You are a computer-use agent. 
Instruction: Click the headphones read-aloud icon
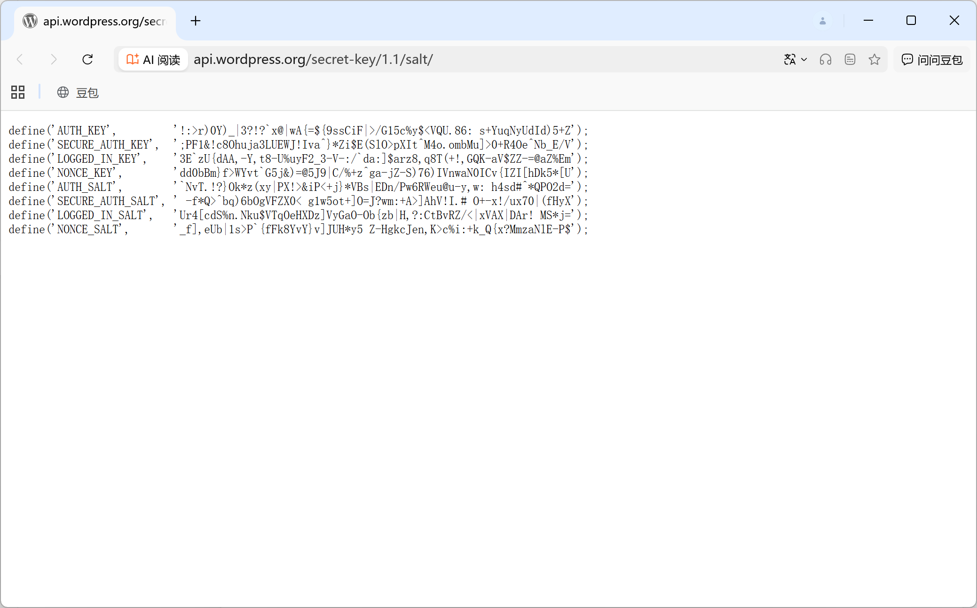(x=826, y=60)
